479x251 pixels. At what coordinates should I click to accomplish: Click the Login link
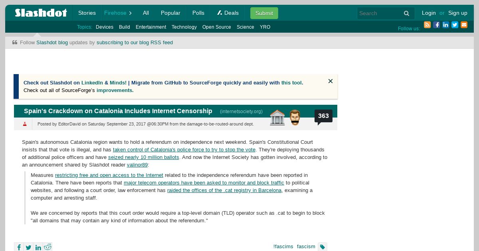[x=429, y=13]
